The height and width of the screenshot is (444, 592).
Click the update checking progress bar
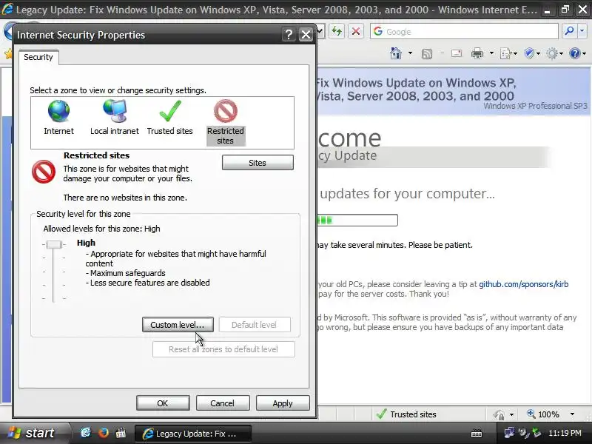(357, 220)
